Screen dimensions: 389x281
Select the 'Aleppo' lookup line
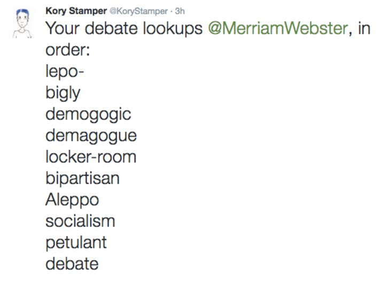pos(72,200)
